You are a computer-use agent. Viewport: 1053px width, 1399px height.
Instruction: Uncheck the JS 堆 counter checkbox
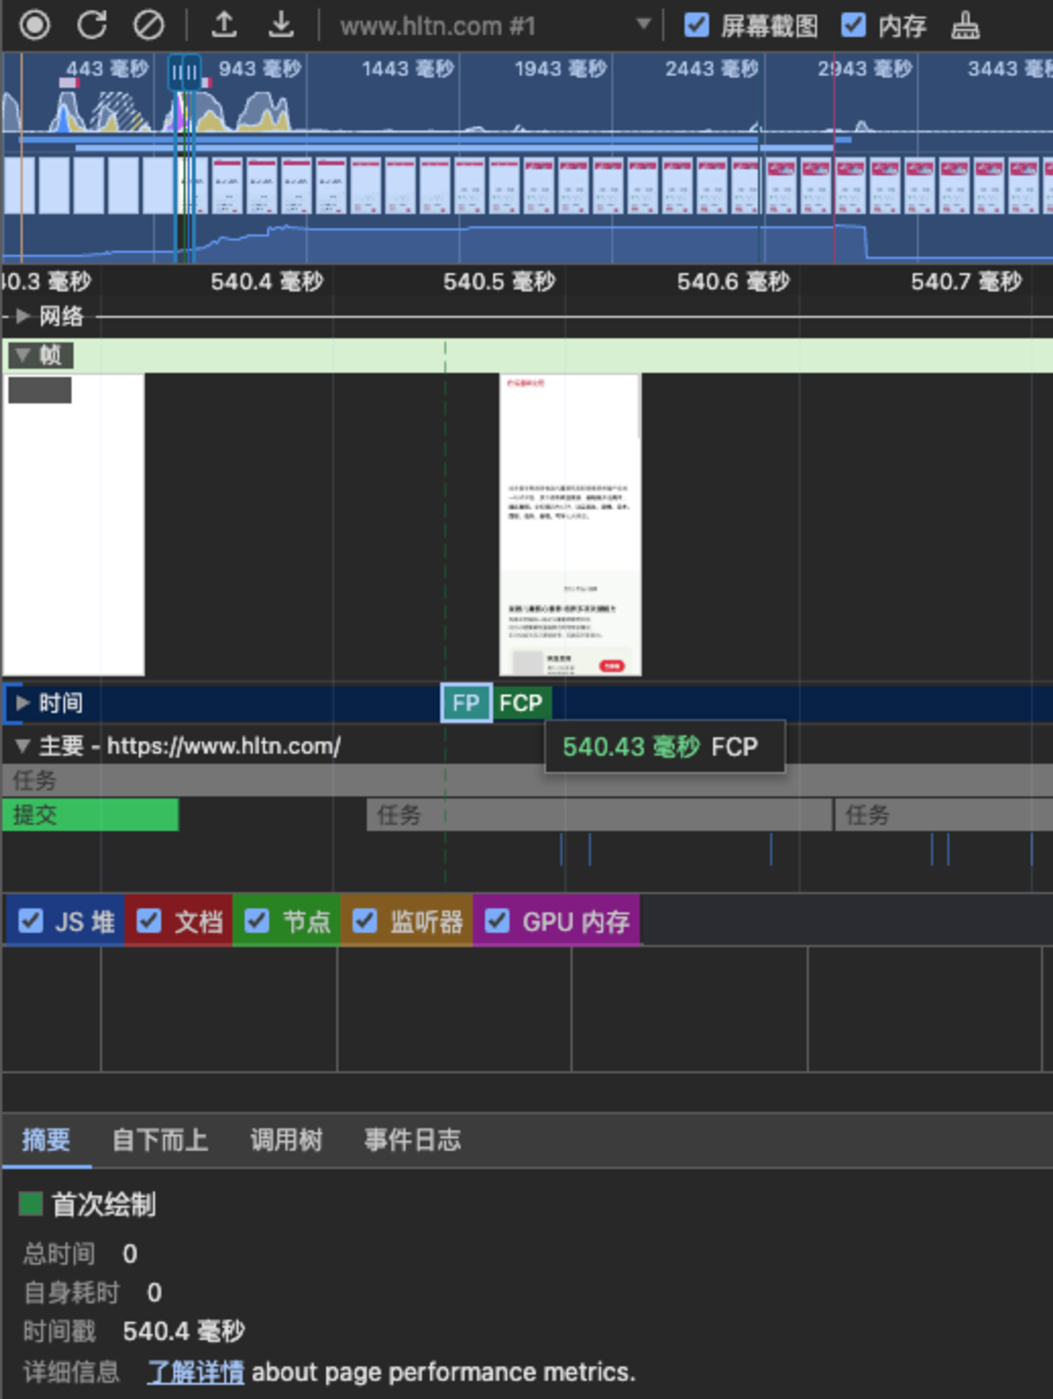click(31, 921)
